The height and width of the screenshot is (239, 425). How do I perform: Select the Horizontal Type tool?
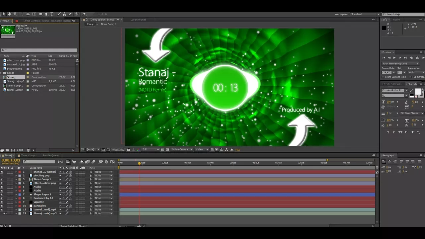(x=52, y=14)
